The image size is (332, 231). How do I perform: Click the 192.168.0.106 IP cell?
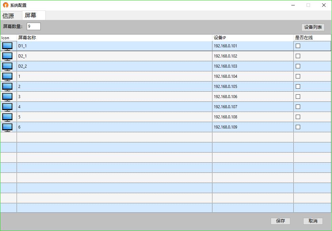tap(225, 97)
